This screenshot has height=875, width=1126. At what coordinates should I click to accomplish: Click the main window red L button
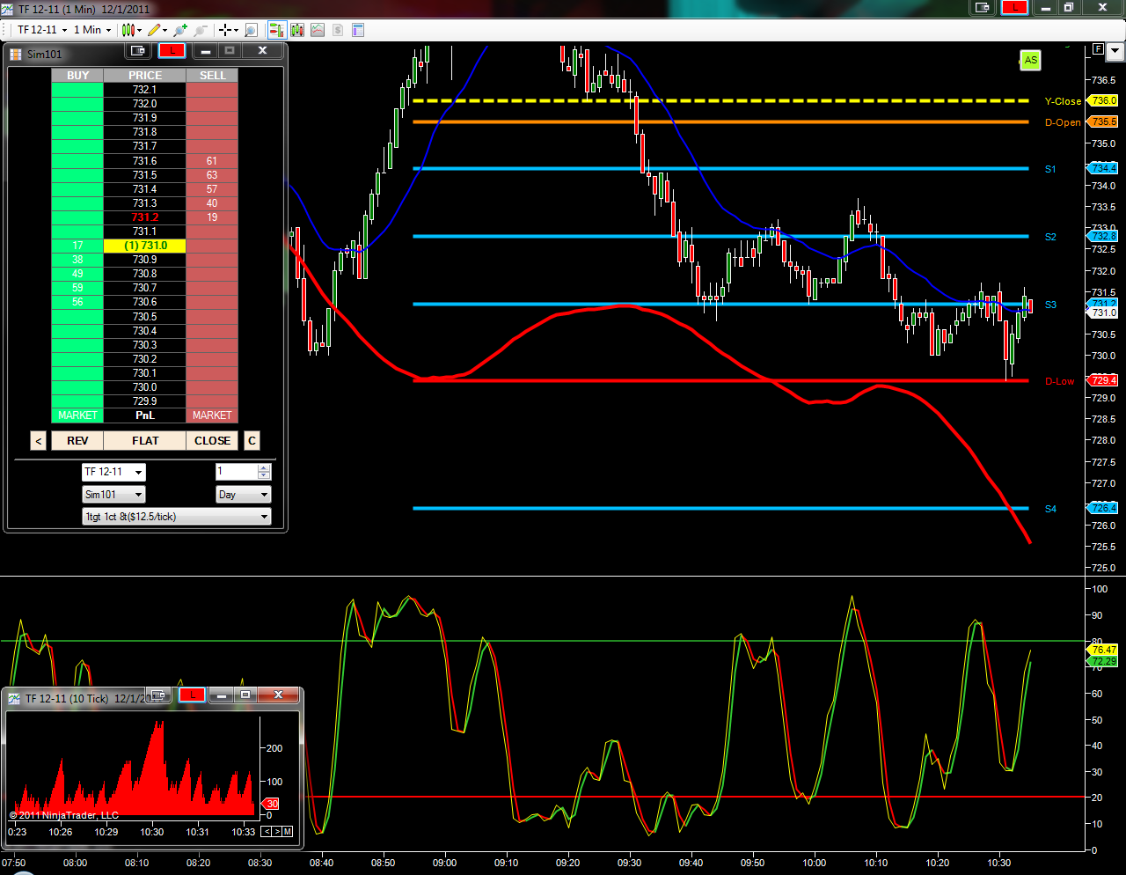coord(1014,8)
